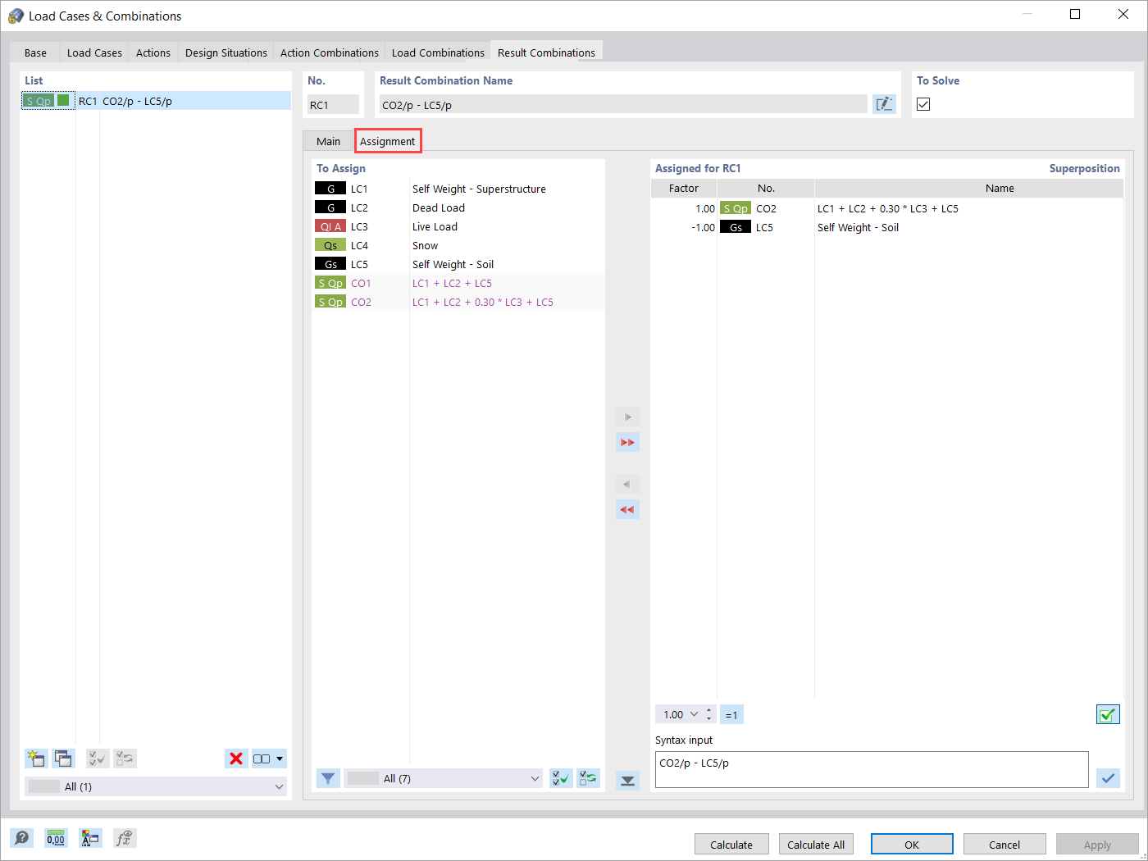The image size is (1148, 861).
Task: Remove selected item with single left arrow
Action: tap(627, 484)
